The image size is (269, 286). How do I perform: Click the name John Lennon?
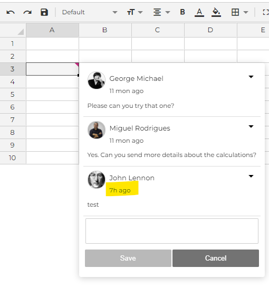pyautogui.click(x=132, y=178)
